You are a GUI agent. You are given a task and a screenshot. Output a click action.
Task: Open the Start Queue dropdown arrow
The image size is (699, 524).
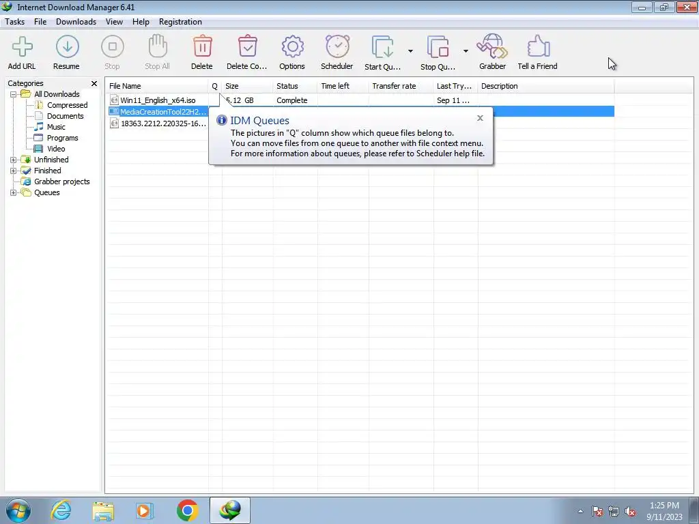coord(410,51)
